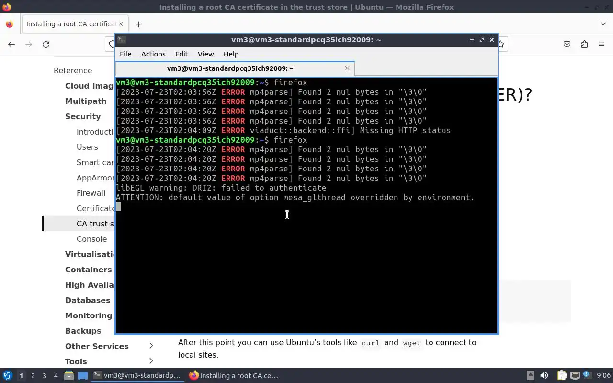Click the "Missing HTTP status" error line
The width and height of the screenshot is (613, 383).
coord(283,130)
